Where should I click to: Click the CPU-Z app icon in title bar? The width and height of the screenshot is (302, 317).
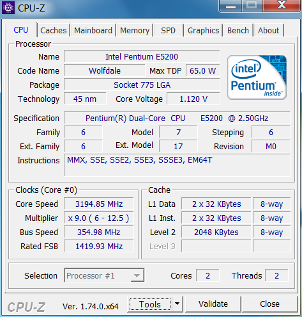8,8
